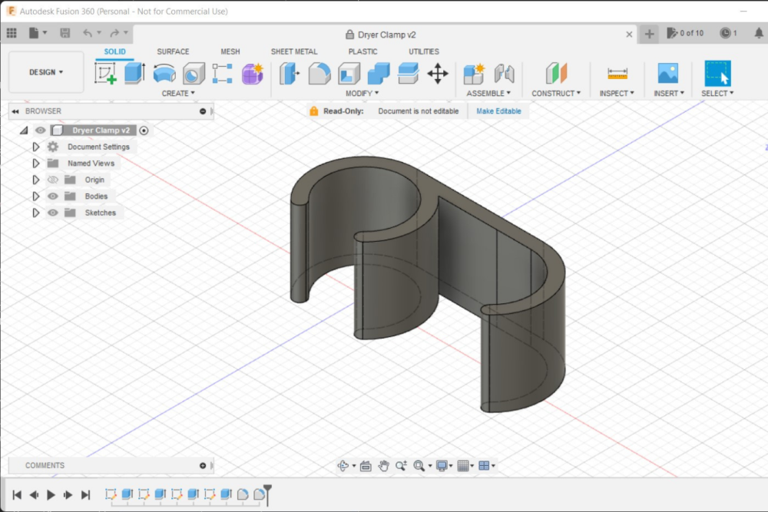Switch to the MESH tab
The image size is (768, 512).
[230, 51]
